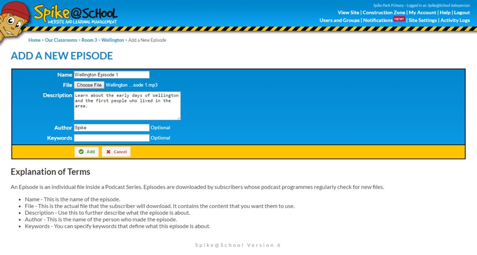The height and width of the screenshot is (255, 477).
Task: Open Site Settings
Action: pyautogui.click(x=422, y=20)
